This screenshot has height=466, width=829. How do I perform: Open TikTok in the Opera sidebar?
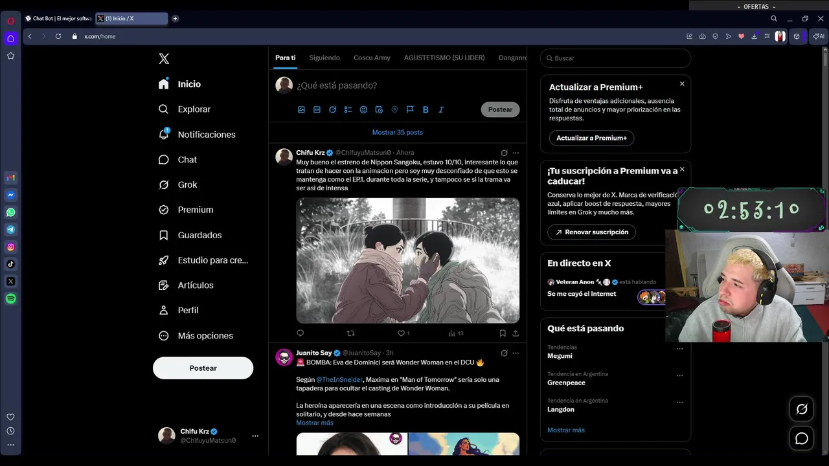point(10,264)
